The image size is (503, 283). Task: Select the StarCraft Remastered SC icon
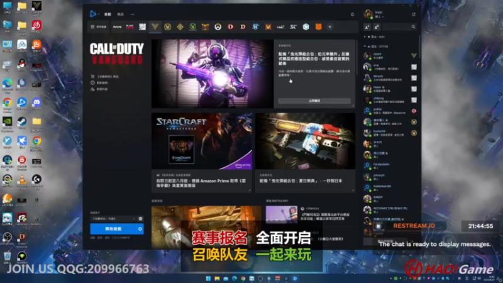click(x=293, y=27)
